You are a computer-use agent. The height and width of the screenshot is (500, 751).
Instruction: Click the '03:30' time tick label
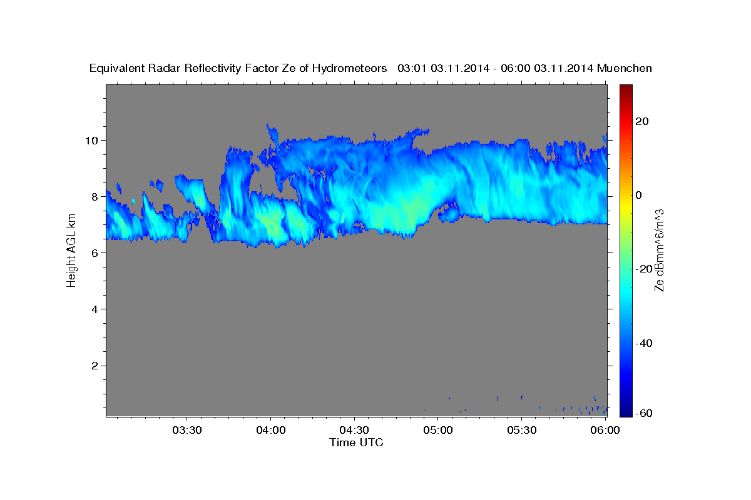[186, 430]
